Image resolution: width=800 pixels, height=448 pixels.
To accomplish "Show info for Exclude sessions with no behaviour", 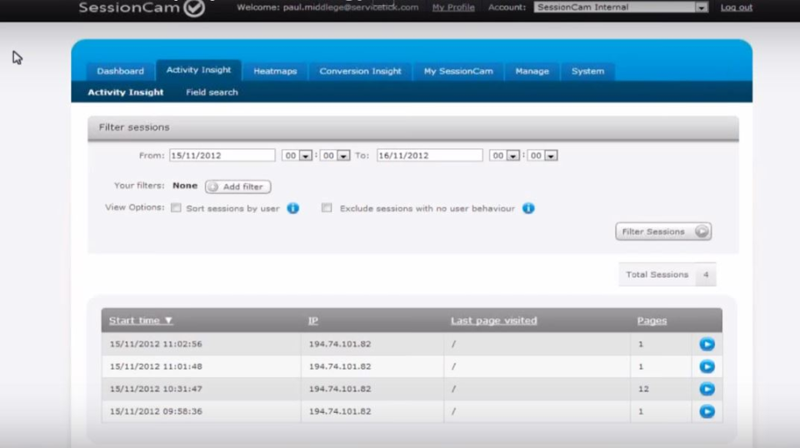I will (528, 208).
